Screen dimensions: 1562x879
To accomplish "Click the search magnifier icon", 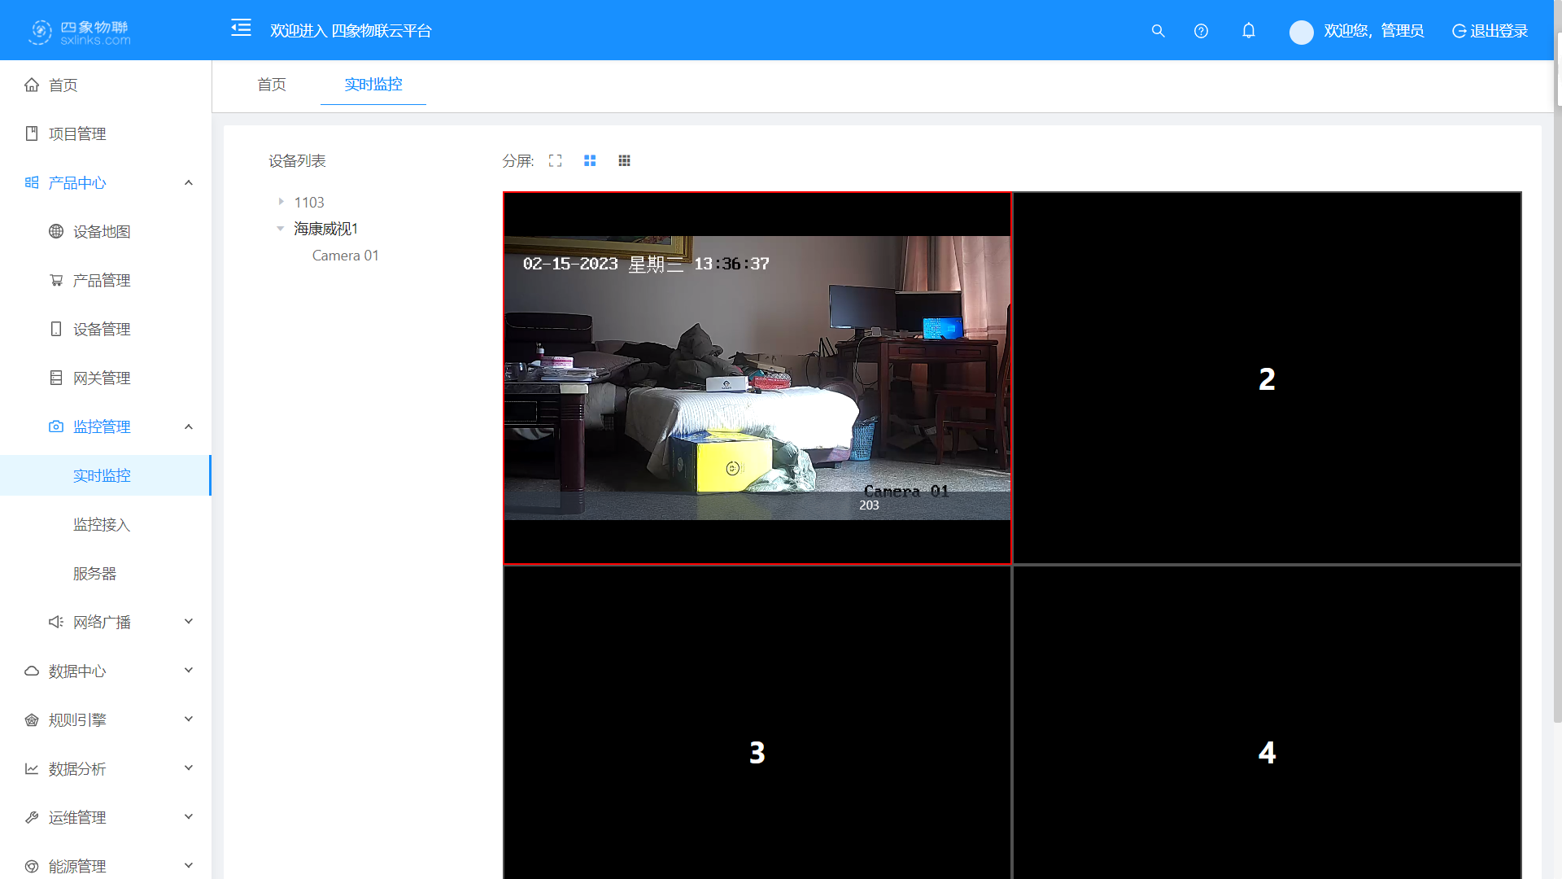I will 1158,31.
